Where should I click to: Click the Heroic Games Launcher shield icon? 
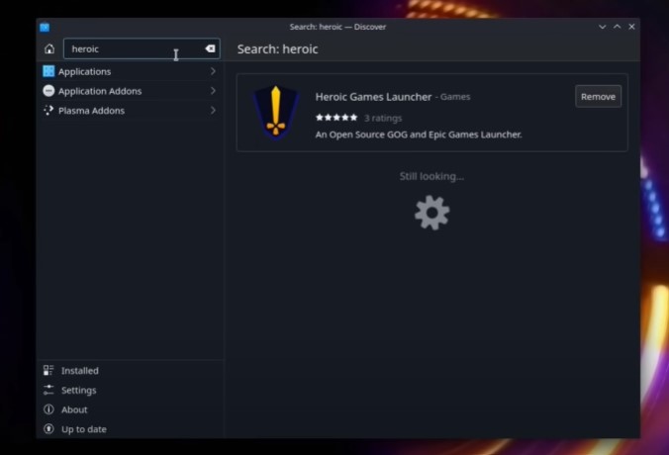[x=276, y=113]
